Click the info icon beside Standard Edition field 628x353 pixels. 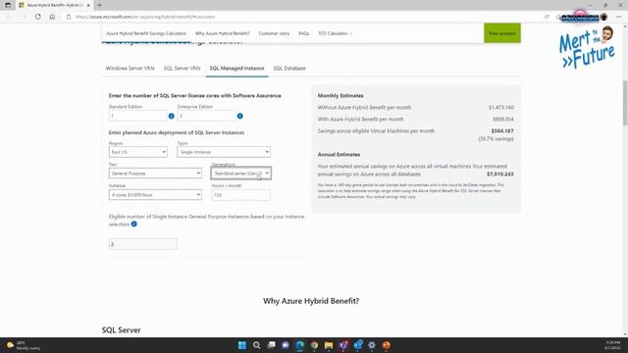tap(171, 116)
